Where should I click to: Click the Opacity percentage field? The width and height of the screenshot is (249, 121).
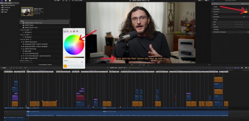click(82, 62)
